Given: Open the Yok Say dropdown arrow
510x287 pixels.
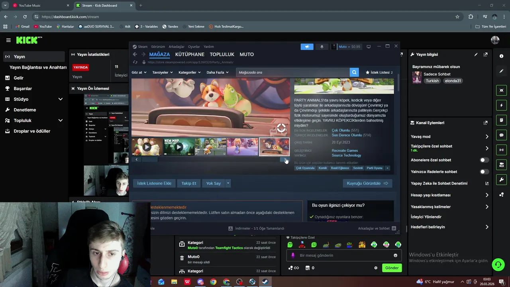Looking at the screenshot, I should pos(228,183).
